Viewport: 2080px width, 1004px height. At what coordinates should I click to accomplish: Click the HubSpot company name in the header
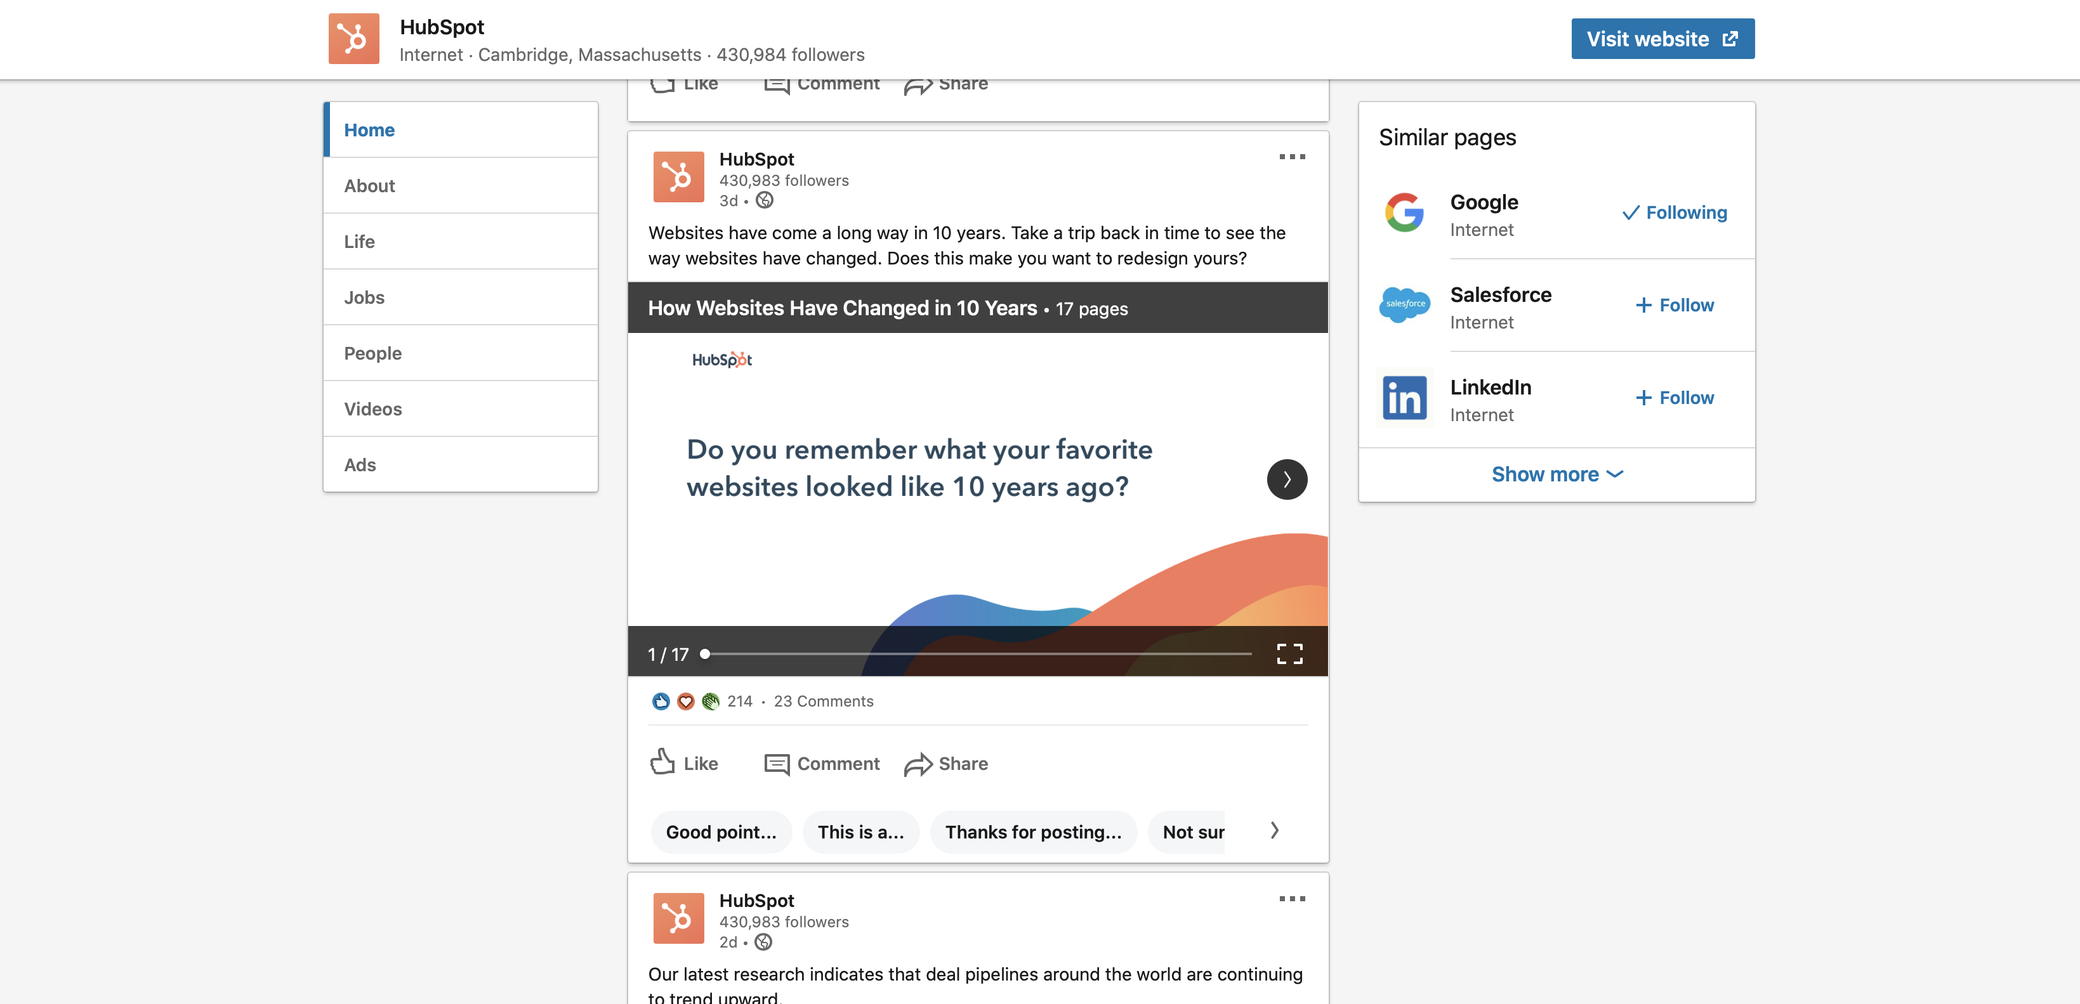[x=442, y=27]
